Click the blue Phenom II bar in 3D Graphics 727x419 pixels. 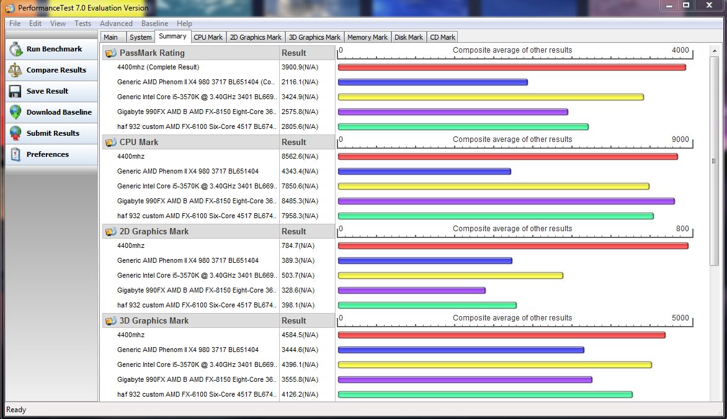pos(461,350)
